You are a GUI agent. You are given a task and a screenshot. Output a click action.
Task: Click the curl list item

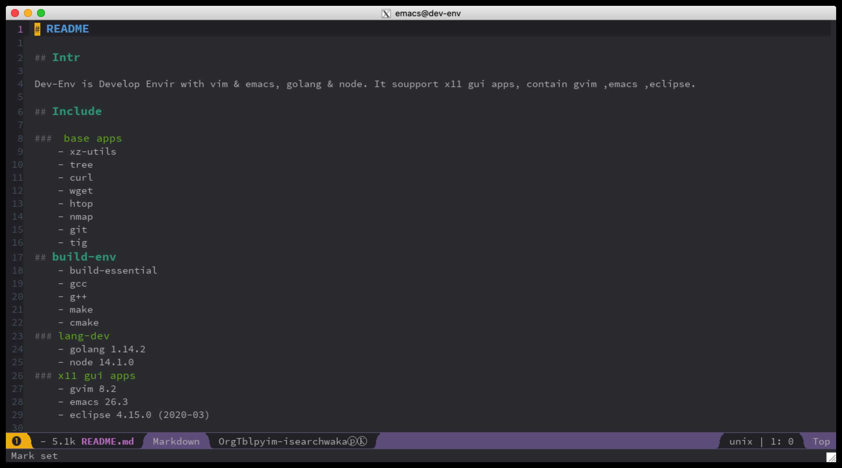coord(81,178)
